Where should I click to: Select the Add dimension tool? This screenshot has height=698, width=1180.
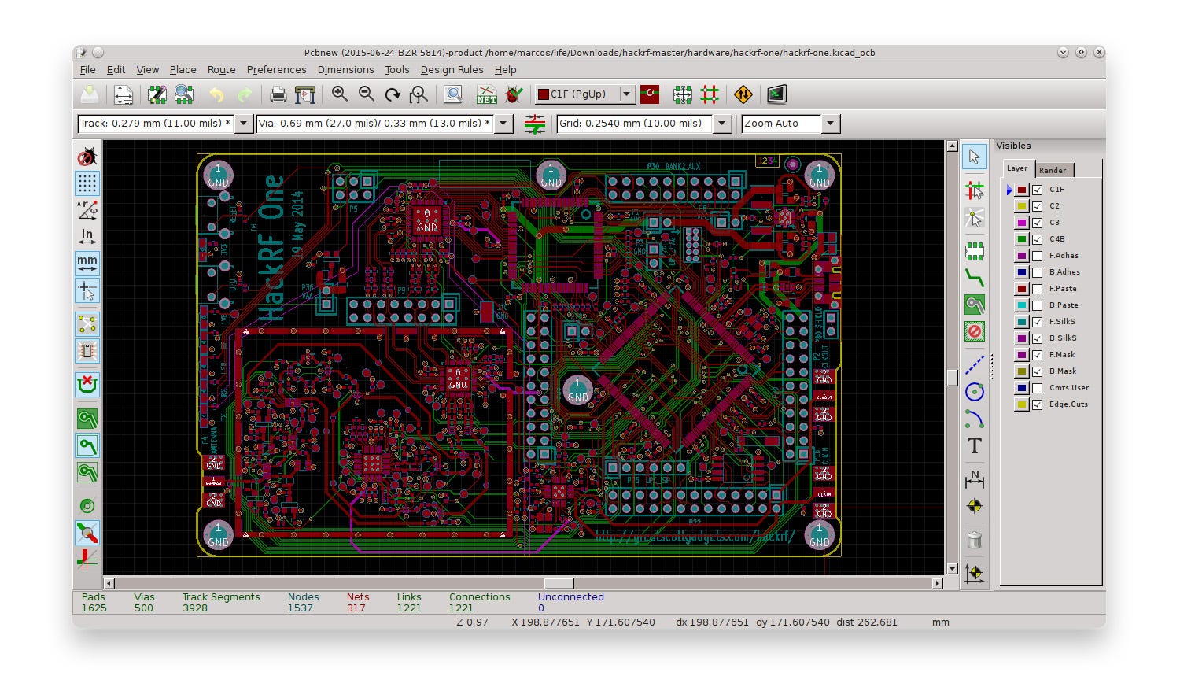click(x=975, y=478)
